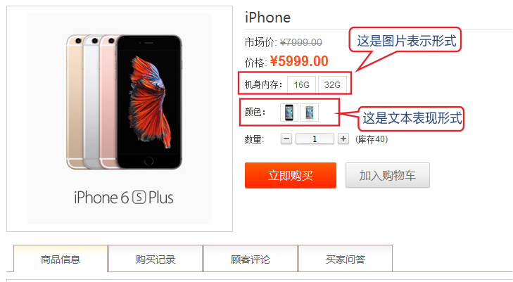Switch to the 商品信息 tab
The image size is (513, 282).
tap(61, 259)
